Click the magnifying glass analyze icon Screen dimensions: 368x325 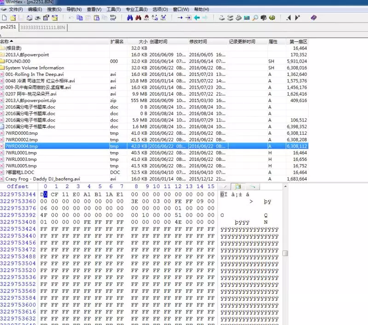tap(255, 18)
